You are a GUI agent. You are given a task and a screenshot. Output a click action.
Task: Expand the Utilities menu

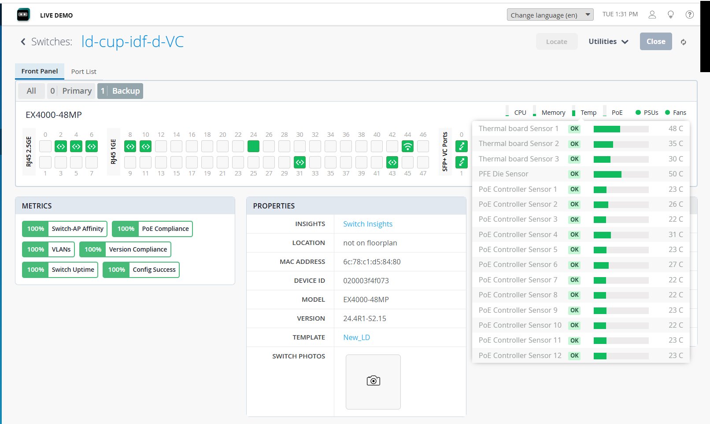coord(608,42)
